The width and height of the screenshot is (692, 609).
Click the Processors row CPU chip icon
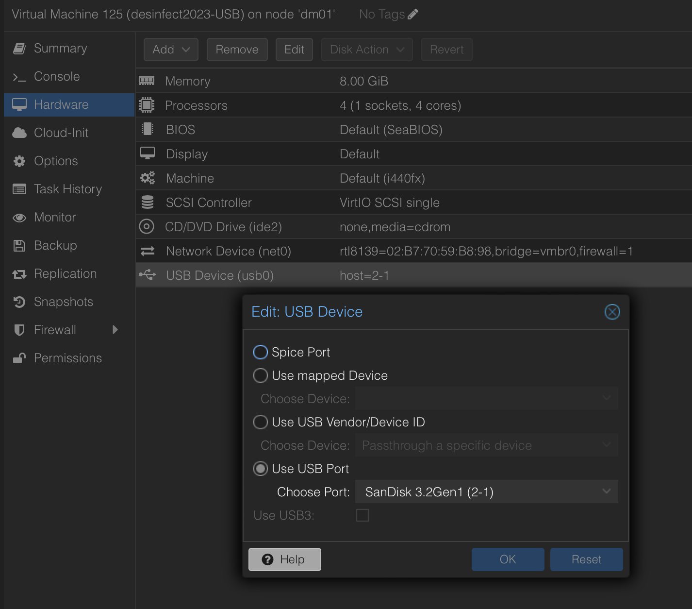point(147,105)
